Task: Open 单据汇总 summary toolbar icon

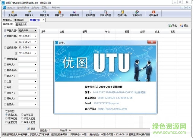Action: click(x=59, y=14)
